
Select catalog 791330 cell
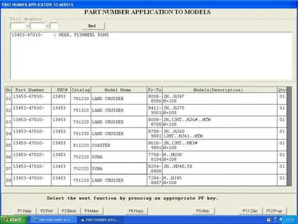pyautogui.click(x=81, y=134)
